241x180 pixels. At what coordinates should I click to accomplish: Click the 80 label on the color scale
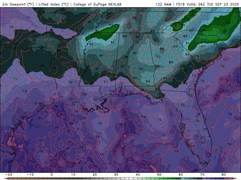[x=224, y=175]
